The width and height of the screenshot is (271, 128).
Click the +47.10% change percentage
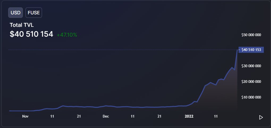tap(67, 35)
